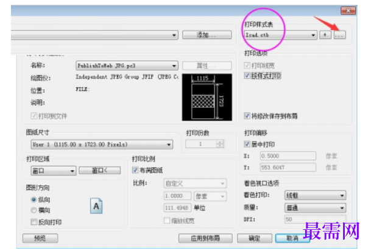Image resolution: width=371 pixels, height=250 pixels.
Task: Open the Icad.ctb plot style dropdown
Action: [x=281, y=35]
